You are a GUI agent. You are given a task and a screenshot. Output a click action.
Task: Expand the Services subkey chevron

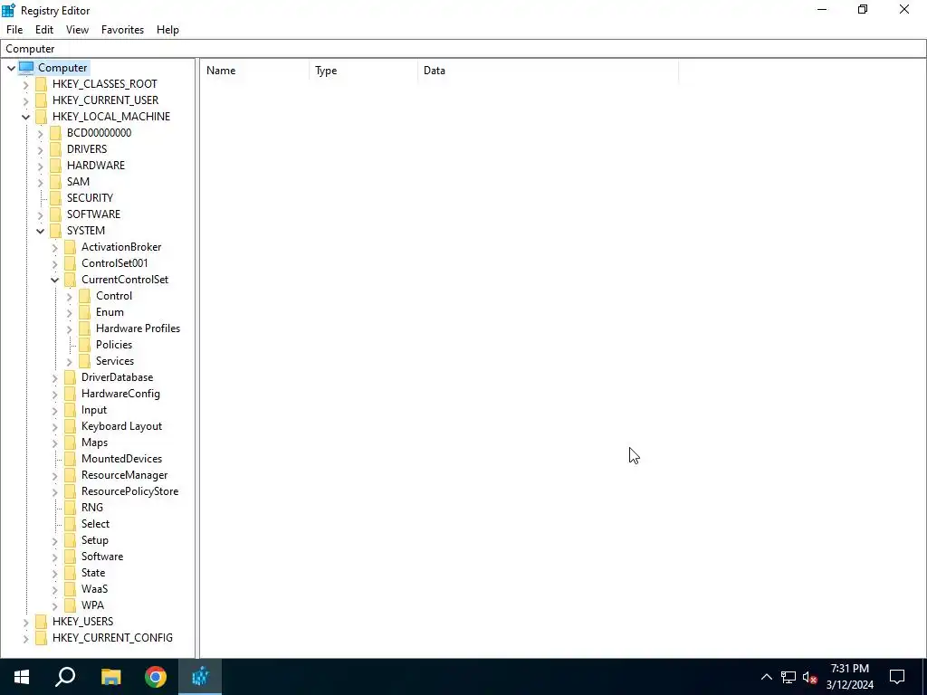click(x=69, y=362)
